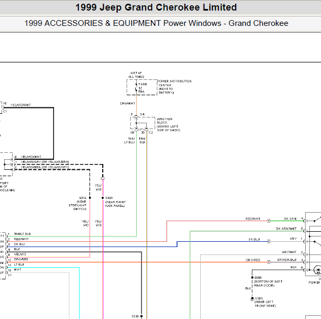Click the "WHT" label at pin 15

point(17,269)
